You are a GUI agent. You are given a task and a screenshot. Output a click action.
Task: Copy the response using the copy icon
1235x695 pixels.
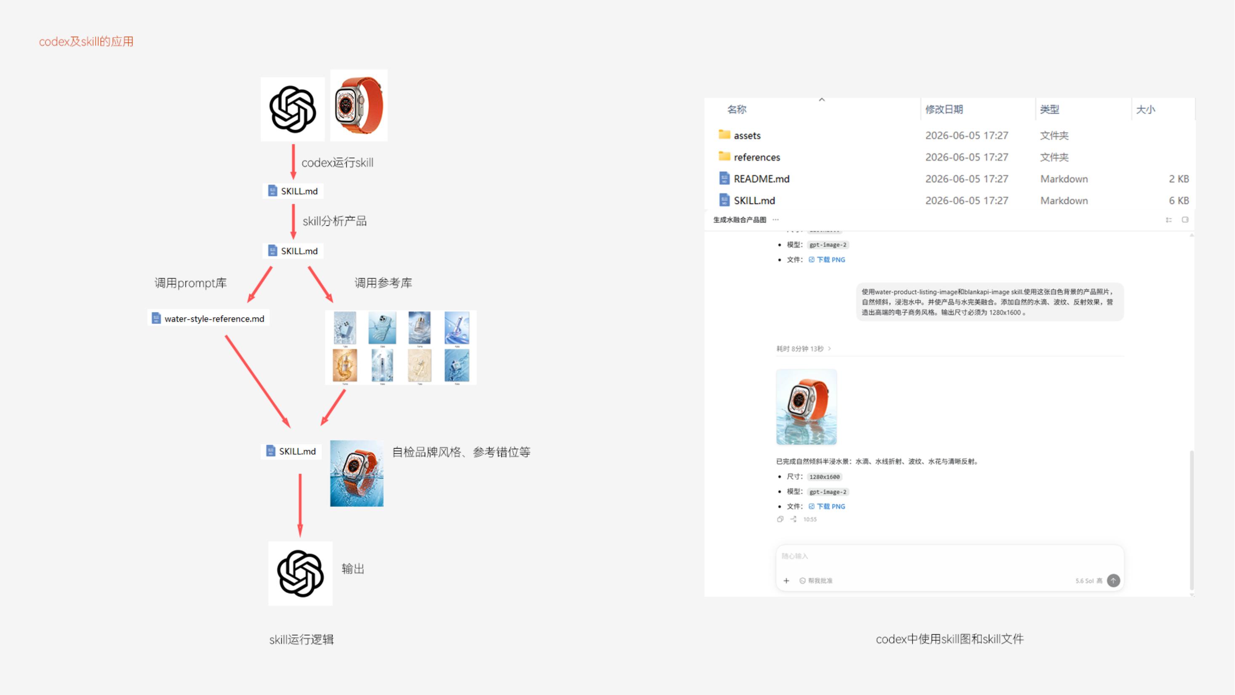780,519
